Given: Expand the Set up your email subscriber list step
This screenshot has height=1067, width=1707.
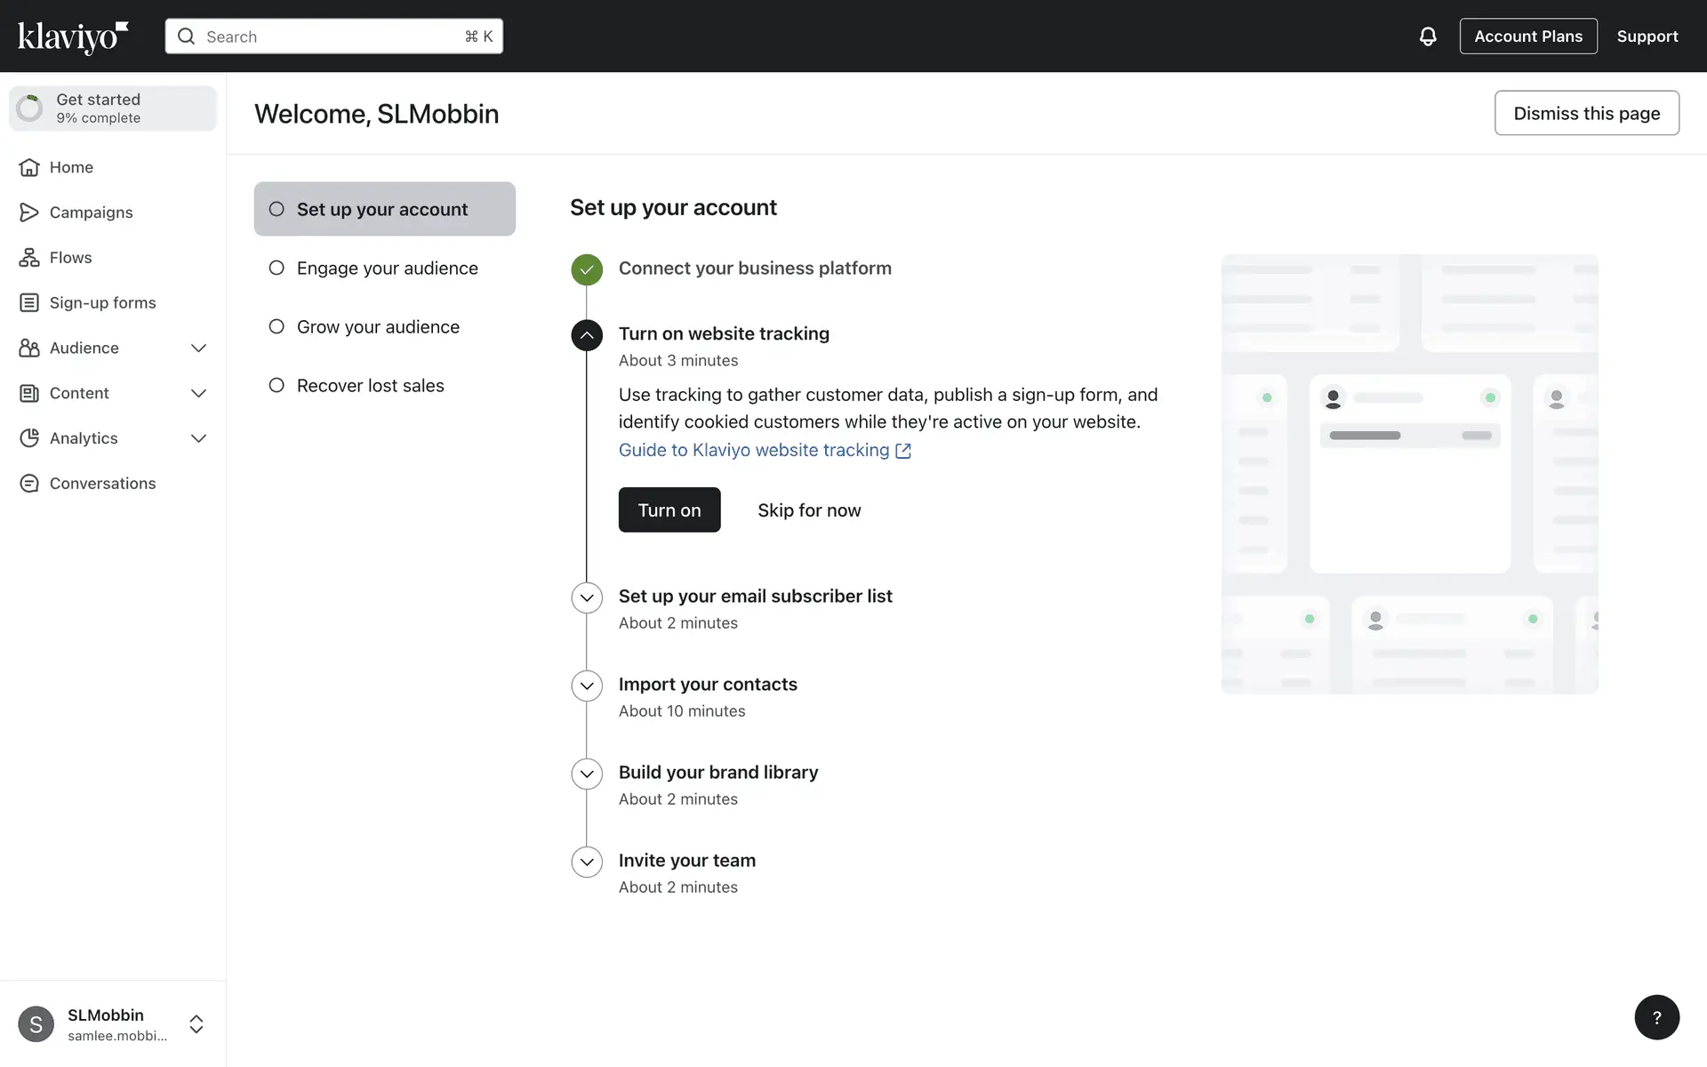Looking at the screenshot, I should (x=587, y=598).
